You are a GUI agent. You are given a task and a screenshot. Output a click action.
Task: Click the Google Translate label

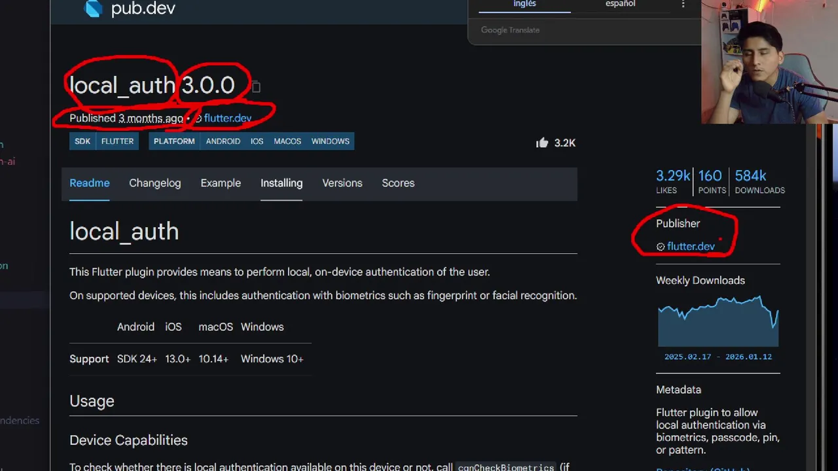(510, 30)
